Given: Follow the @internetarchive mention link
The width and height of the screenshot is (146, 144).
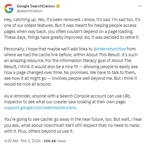Looking at the screenshot, I should click(x=110, y=49).
